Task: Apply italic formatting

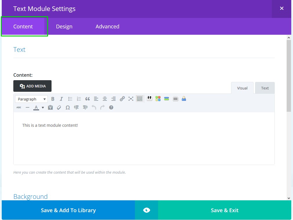Action: pos(61,99)
